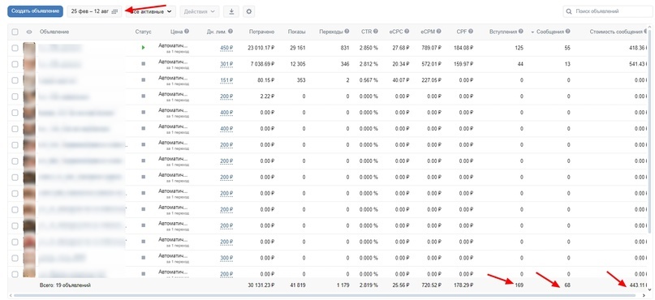Screen dimensions: 655x300
Task: Click the search magnifier icon
Action: coord(569,11)
